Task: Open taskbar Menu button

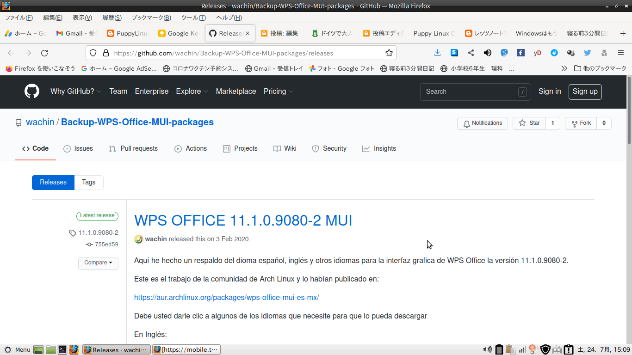Action: 17,350
